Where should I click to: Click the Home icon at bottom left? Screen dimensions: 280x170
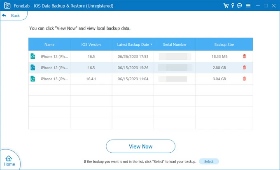[9, 161]
